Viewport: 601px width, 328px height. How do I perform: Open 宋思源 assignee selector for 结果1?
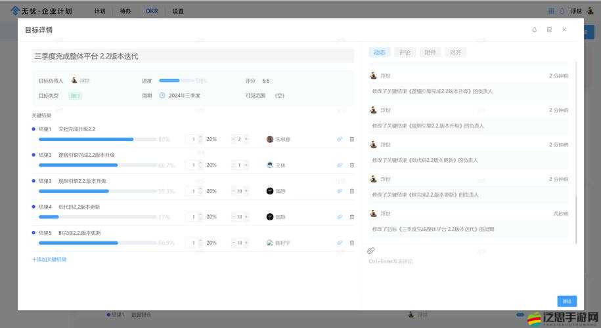(x=278, y=139)
